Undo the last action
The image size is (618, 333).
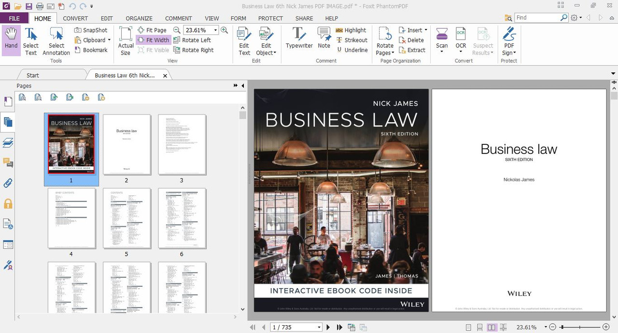pyautogui.click(x=72, y=6)
